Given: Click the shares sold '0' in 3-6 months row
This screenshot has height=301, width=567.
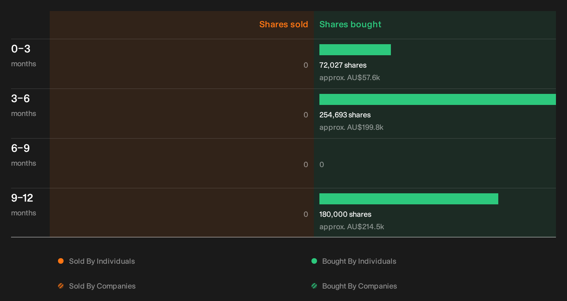Looking at the screenshot, I should pyautogui.click(x=306, y=115).
